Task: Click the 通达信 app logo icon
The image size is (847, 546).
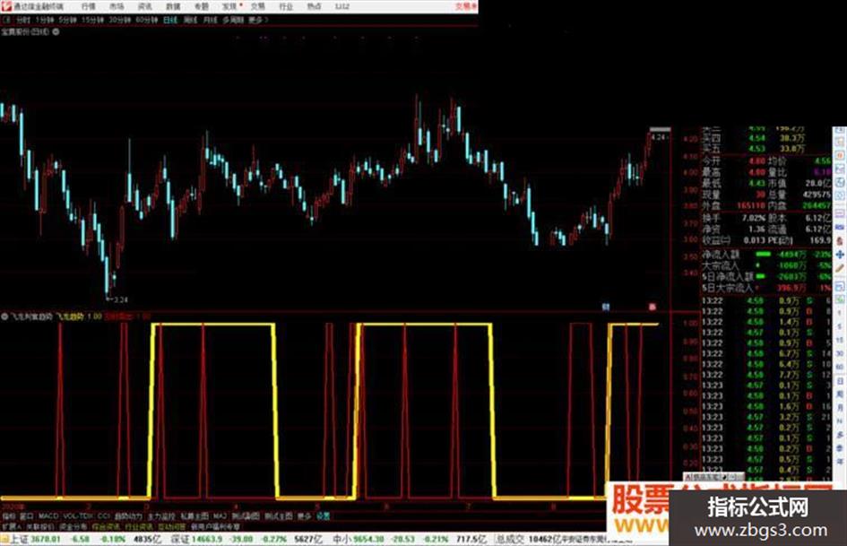Action: 6,6
